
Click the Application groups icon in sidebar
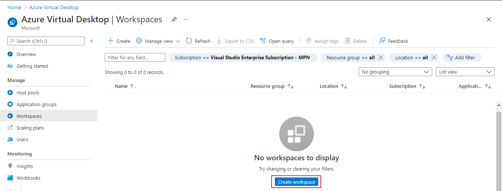[x=10, y=104]
